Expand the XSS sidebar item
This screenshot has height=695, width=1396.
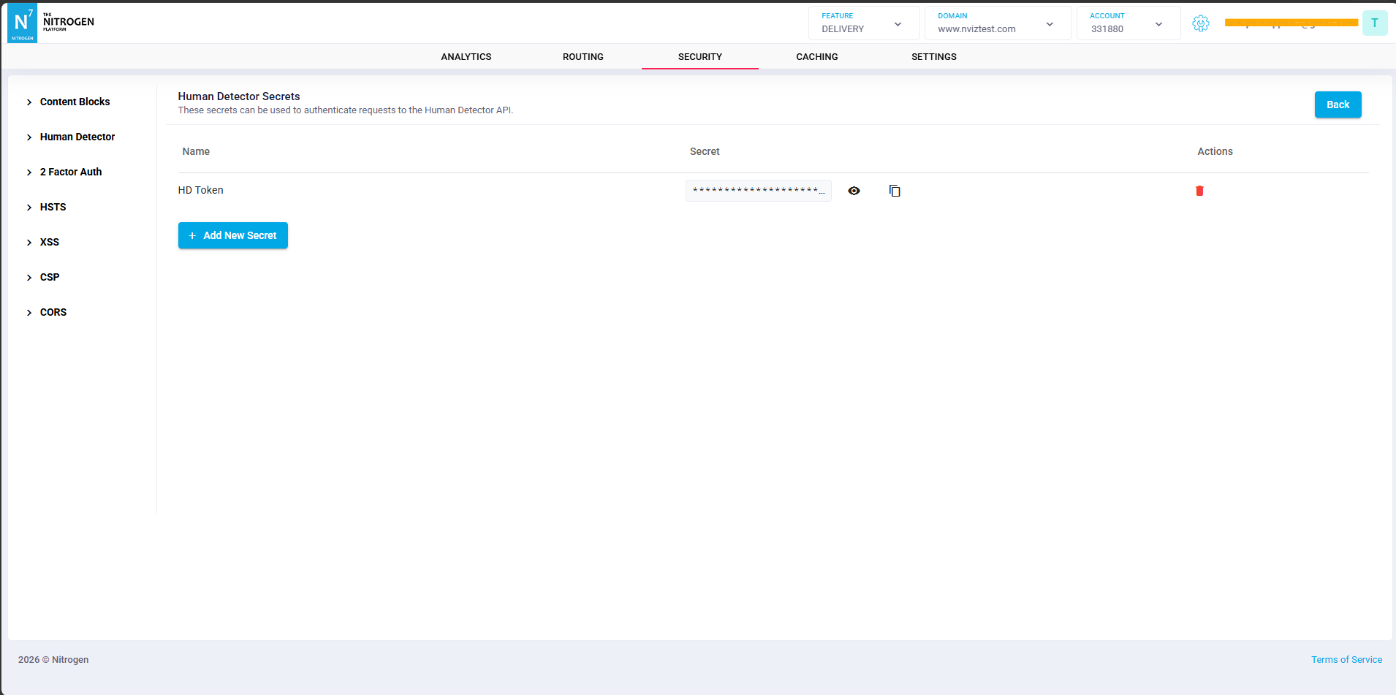42,242
